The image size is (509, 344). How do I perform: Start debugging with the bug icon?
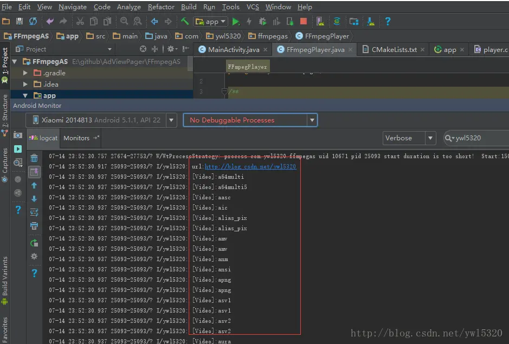coord(262,22)
